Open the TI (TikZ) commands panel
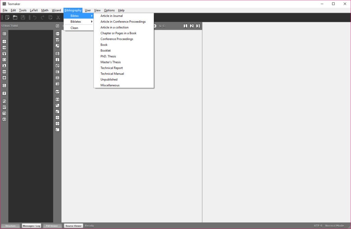This screenshot has width=351, height=229. [x=4, y=113]
